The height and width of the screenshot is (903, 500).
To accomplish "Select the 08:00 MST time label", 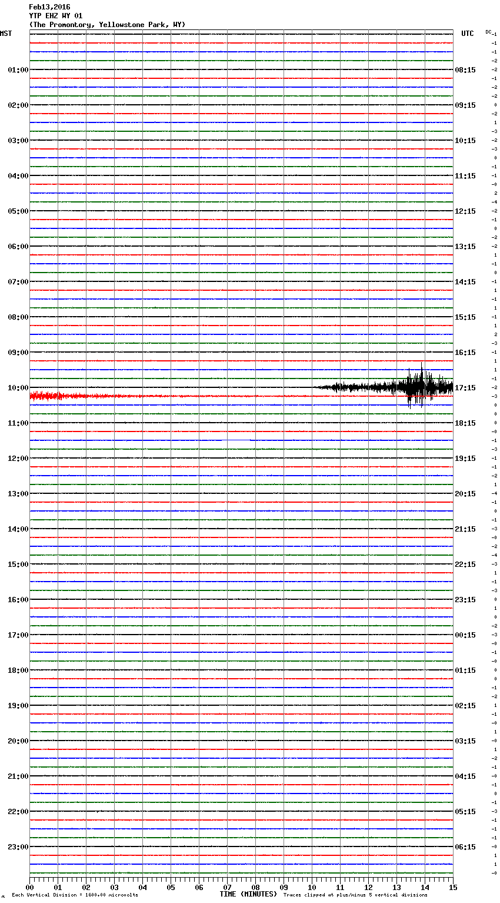I will tap(18, 317).
